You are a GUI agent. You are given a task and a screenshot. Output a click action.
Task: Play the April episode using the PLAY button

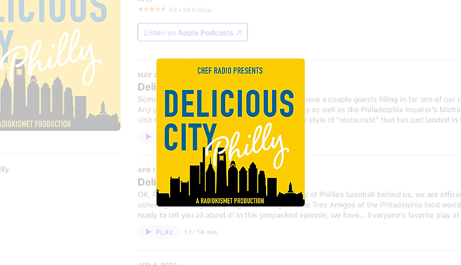pos(159,232)
